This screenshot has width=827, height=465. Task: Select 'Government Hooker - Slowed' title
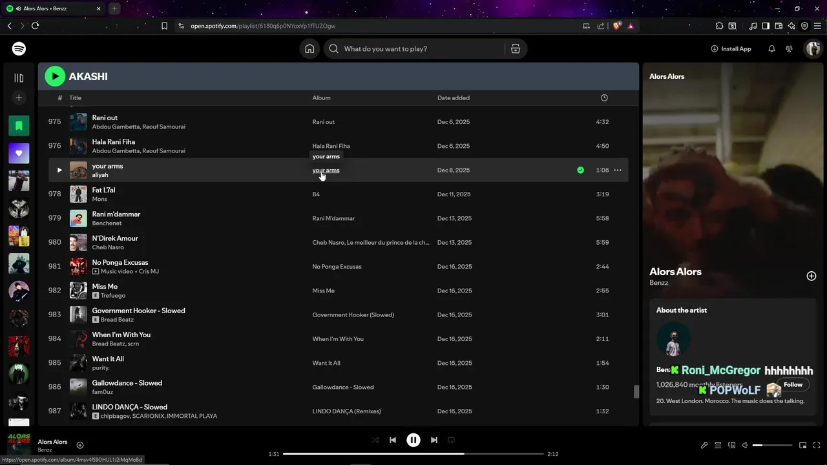[138, 311]
